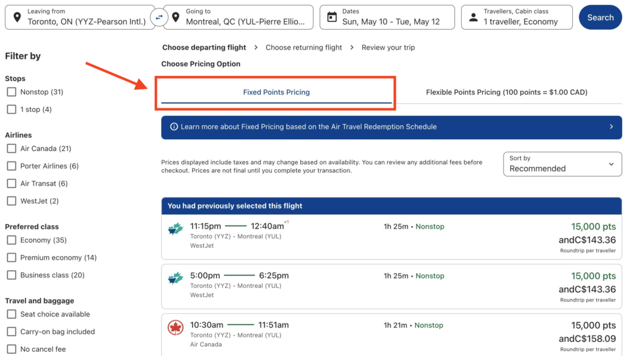Toggle Seat choice available filter

(12, 314)
